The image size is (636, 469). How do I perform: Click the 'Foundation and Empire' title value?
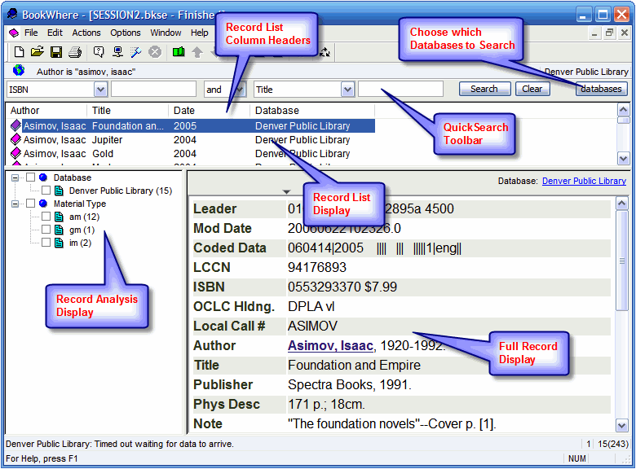point(354,365)
